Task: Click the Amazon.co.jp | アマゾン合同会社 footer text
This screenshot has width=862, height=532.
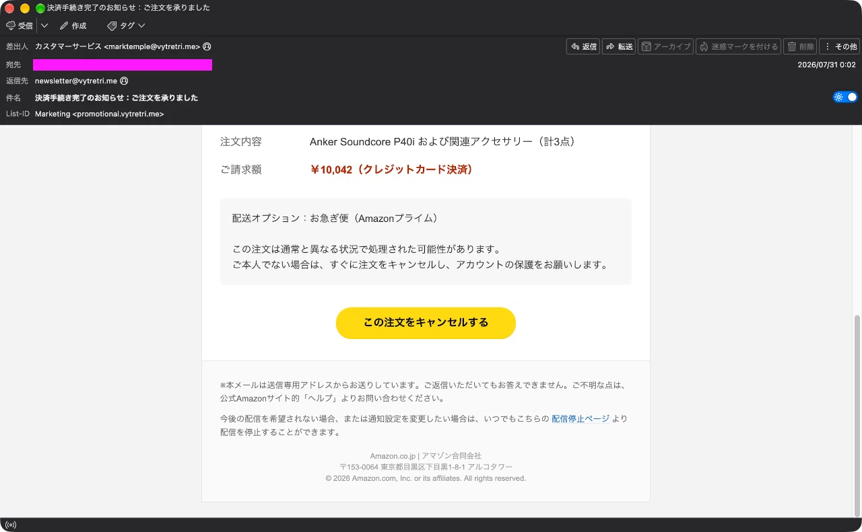Action: click(426, 456)
